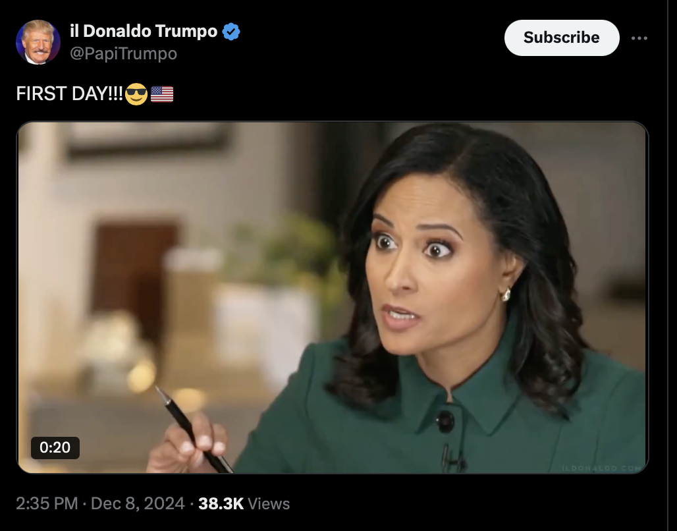
Task: Click the American flag emoji
Action: (x=162, y=94)
